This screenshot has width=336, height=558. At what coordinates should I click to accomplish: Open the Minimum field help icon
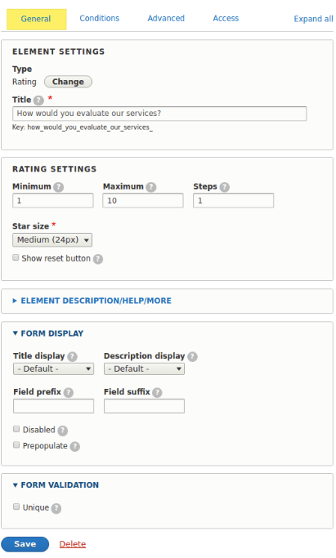[58, 187]
